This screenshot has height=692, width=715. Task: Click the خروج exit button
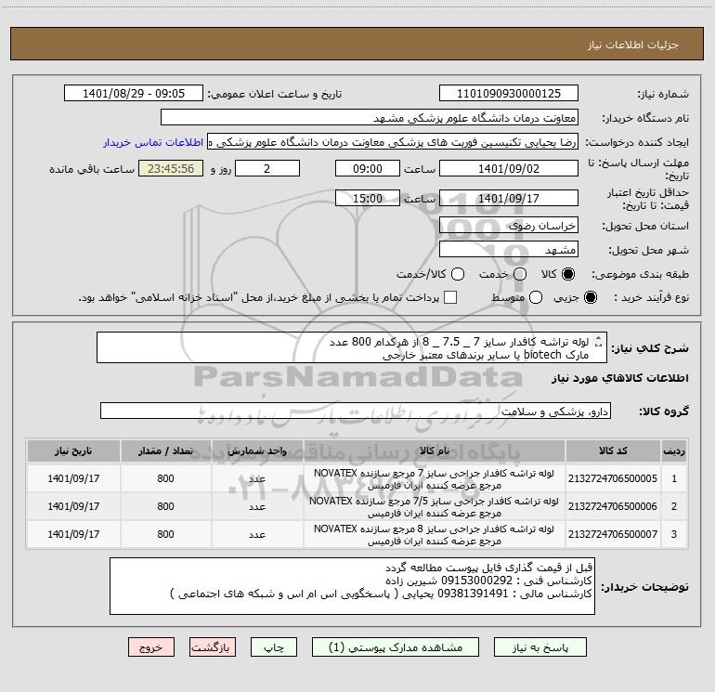click(151, 647)
